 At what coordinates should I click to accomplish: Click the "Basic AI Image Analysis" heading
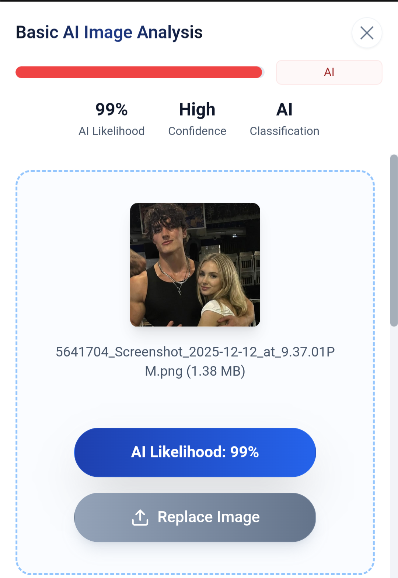click(109, 33)
